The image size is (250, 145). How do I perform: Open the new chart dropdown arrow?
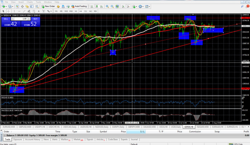point(6,7)
